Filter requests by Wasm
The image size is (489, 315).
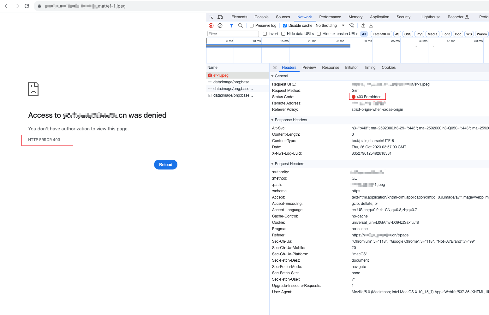(x=482, y=34)
